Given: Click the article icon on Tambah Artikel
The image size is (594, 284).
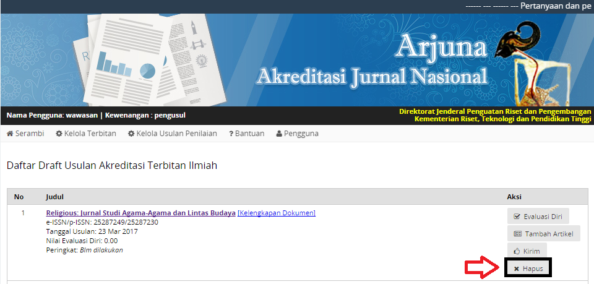Looking at the screenshot, I should 517,234.
